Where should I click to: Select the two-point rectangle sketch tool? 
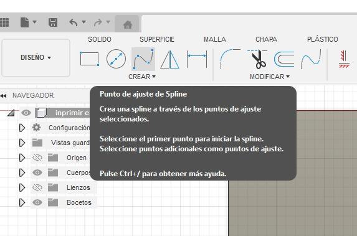click(89, 59)
